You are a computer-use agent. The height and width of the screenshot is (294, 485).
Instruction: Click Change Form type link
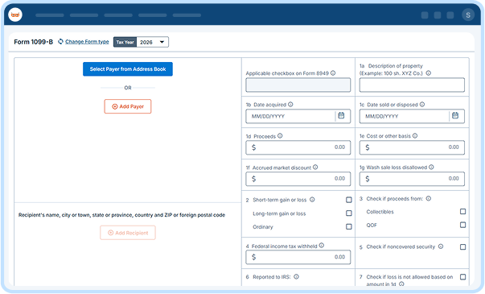[x=87, y=42]
